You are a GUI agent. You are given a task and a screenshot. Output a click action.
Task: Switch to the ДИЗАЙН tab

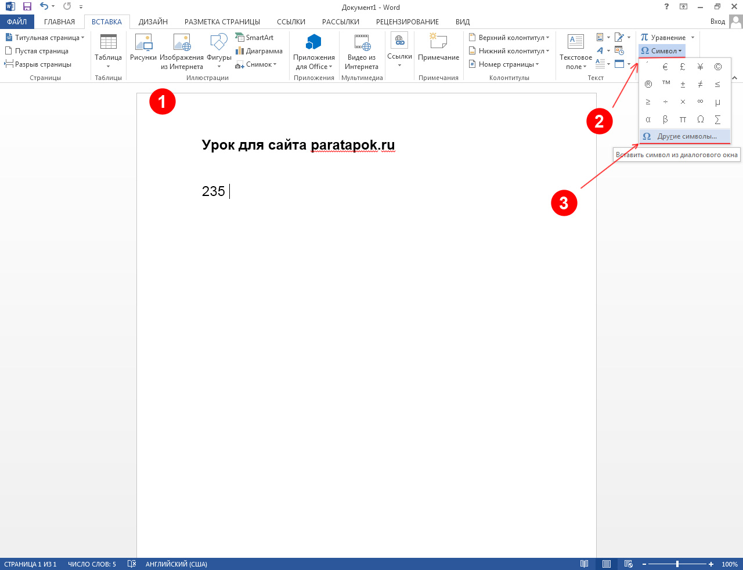(153, 22)
